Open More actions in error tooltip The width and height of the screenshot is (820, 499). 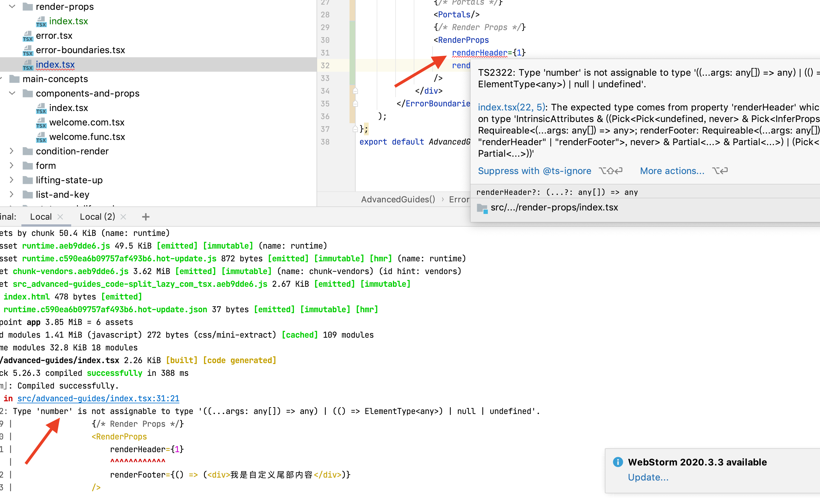pos(672,171)
